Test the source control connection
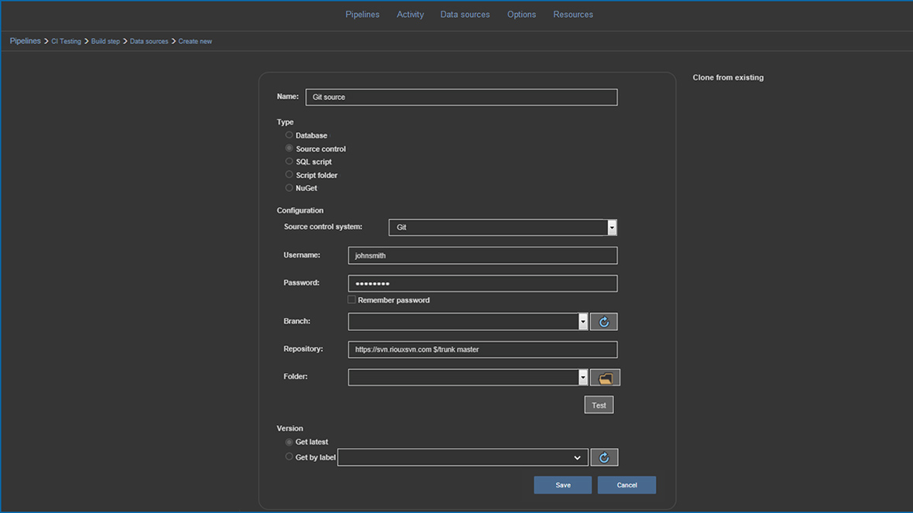Image resolution: width=913 pixels, height=513 pixels. pos(598,404)
